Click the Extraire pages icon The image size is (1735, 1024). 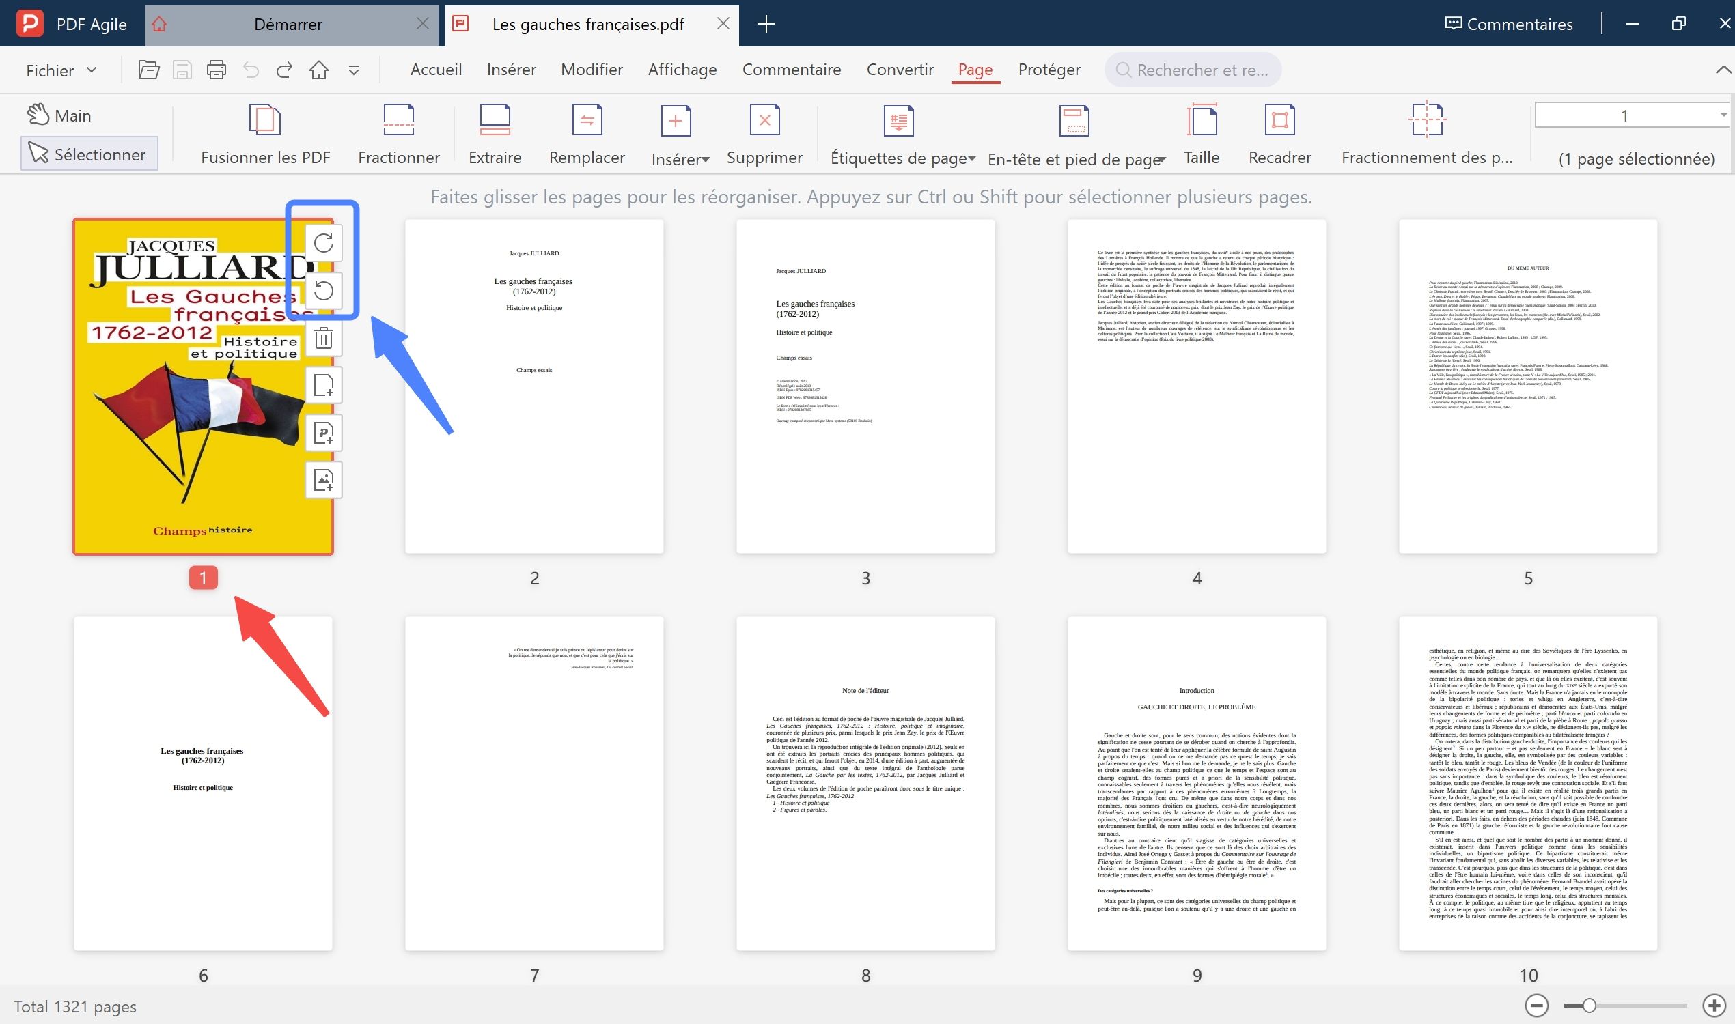point(495,120)
